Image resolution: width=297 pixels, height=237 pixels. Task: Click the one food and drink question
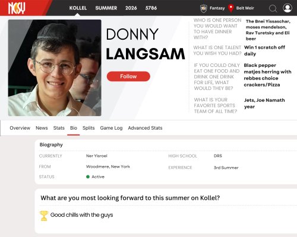(217, 76)
